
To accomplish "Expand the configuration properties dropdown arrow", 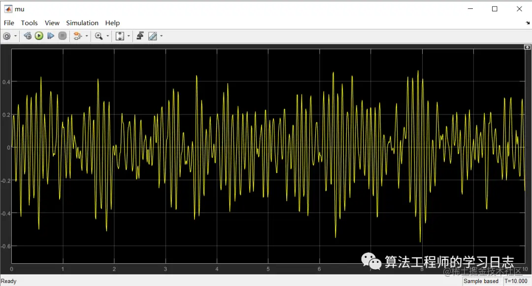I will point(15,36).
